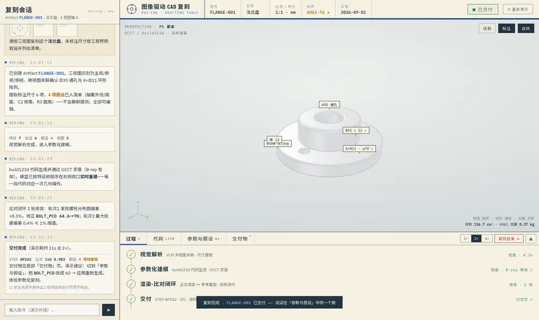
Task: Click the 已交付 ✓ step status text
Action: pos(525,299)
